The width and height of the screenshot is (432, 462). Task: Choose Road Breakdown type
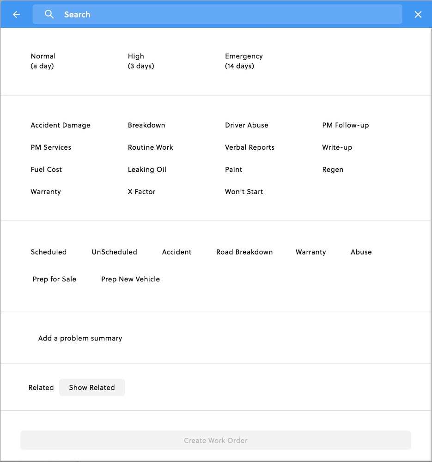coord(244,252)
